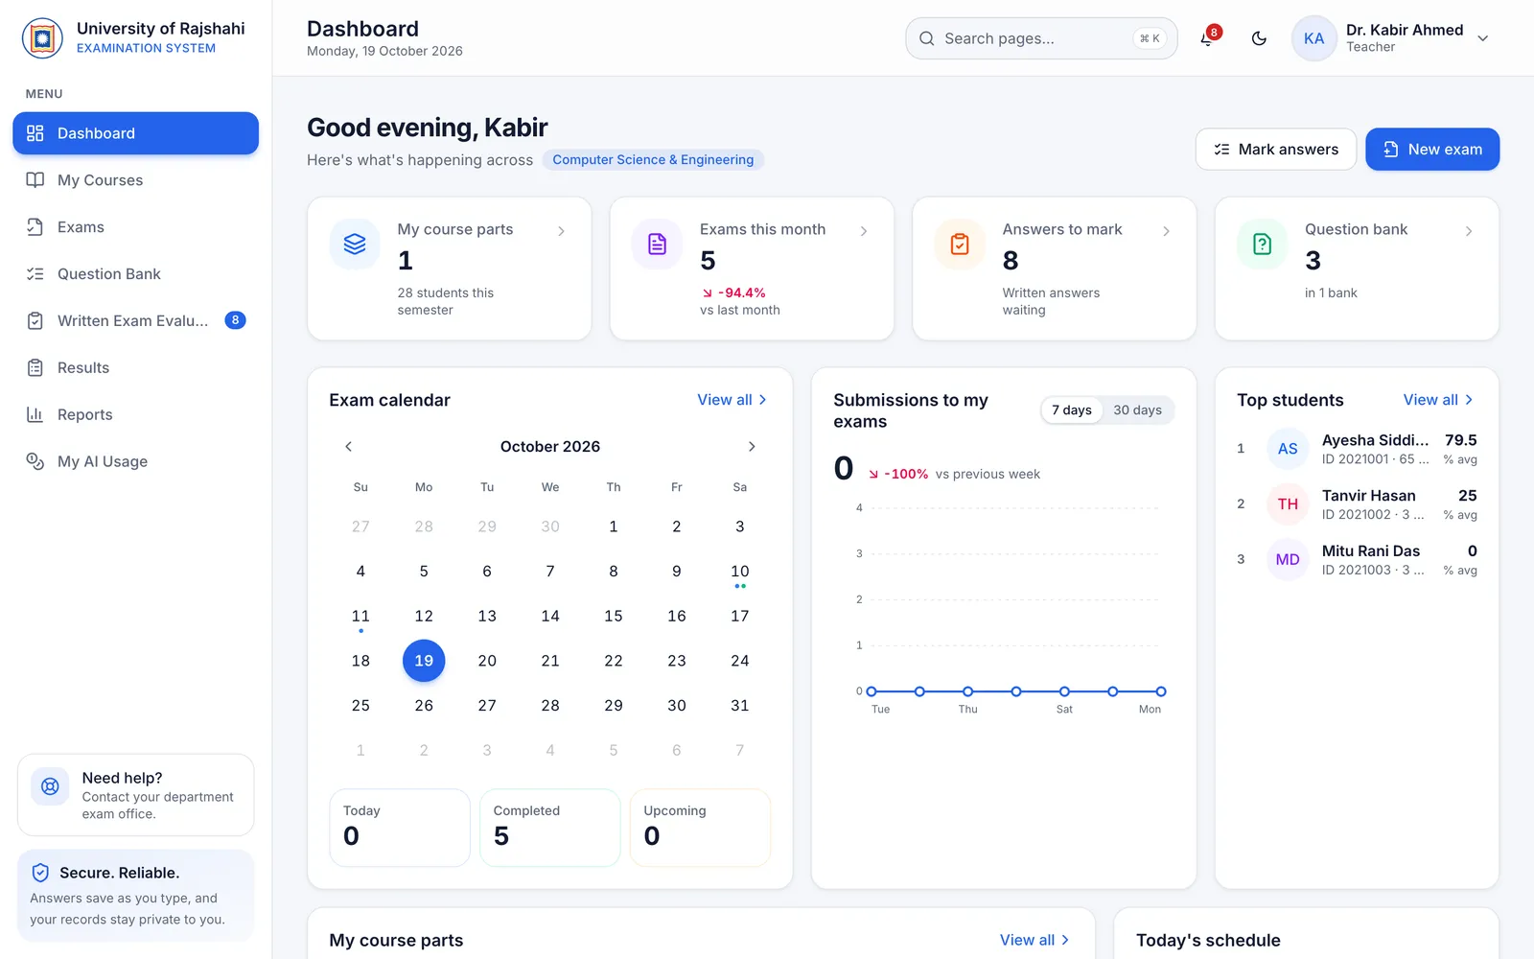Open Reports from the sidebar
Viewport: 1534px width, 959px height.
(x=135, y=414)
